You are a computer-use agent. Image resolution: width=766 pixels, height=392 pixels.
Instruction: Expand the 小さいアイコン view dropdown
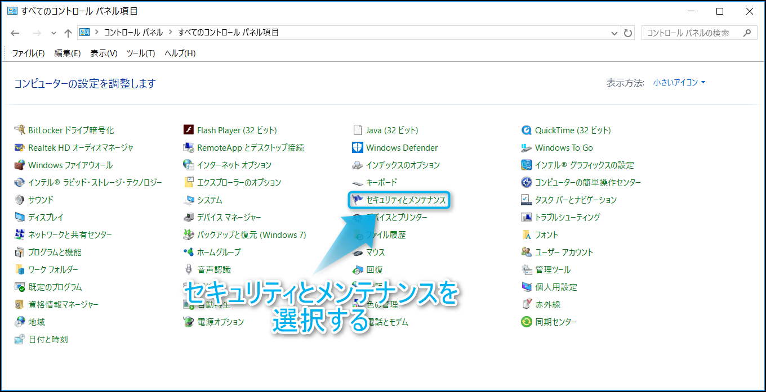679,83
